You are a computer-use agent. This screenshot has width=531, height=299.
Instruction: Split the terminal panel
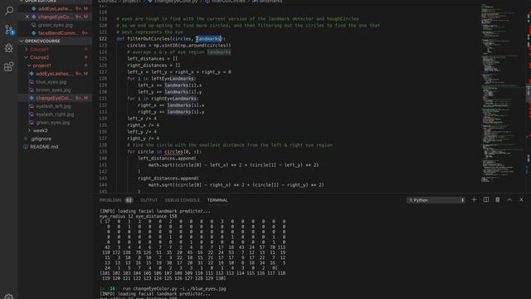[x=486, y=199]
